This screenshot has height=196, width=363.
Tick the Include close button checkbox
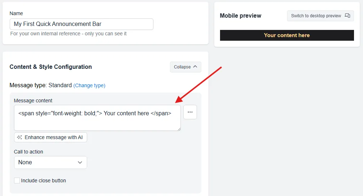pos(17,181)
